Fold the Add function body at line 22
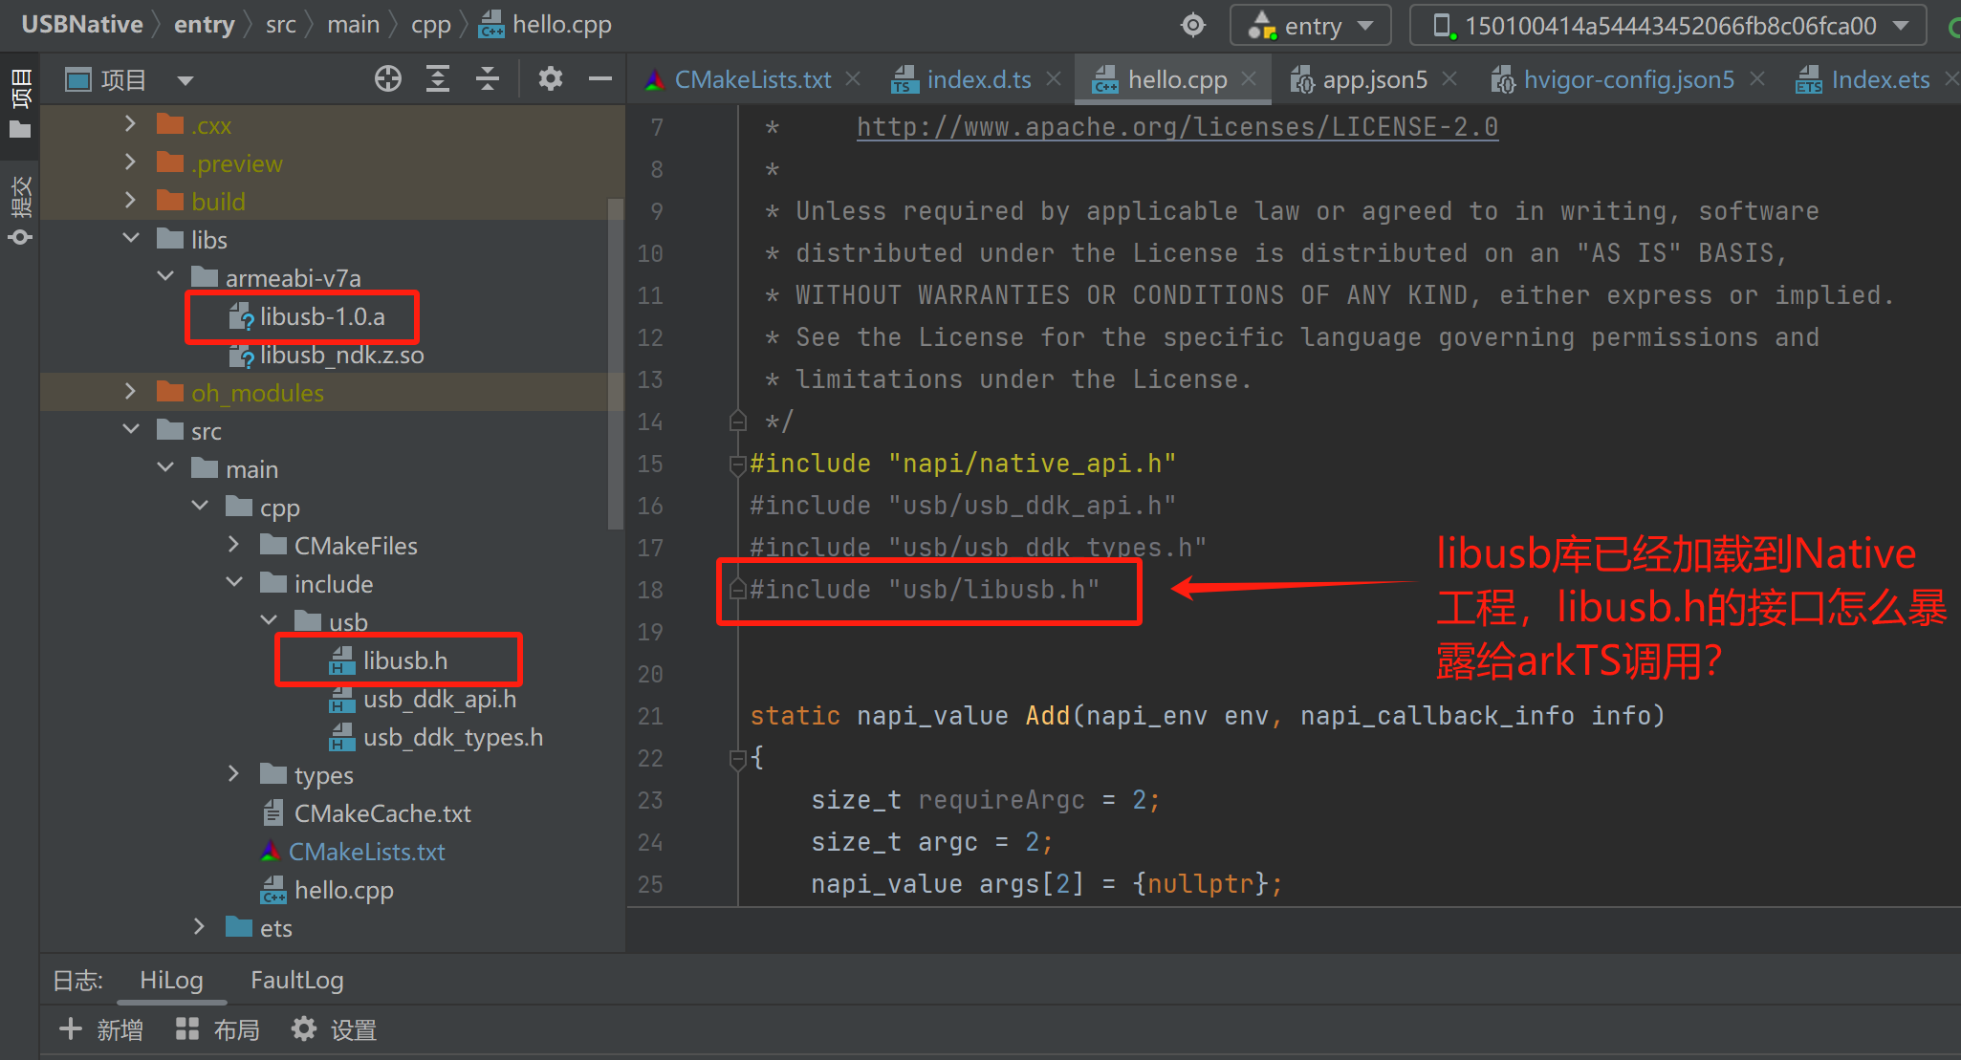 [737, 759]
